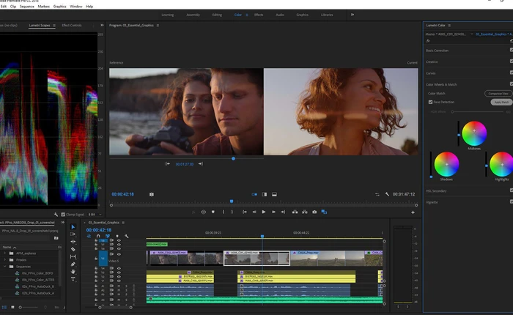Swap sides in comparison view
The height and width of the screenshot is (315, 513).
tap(377, 194)
